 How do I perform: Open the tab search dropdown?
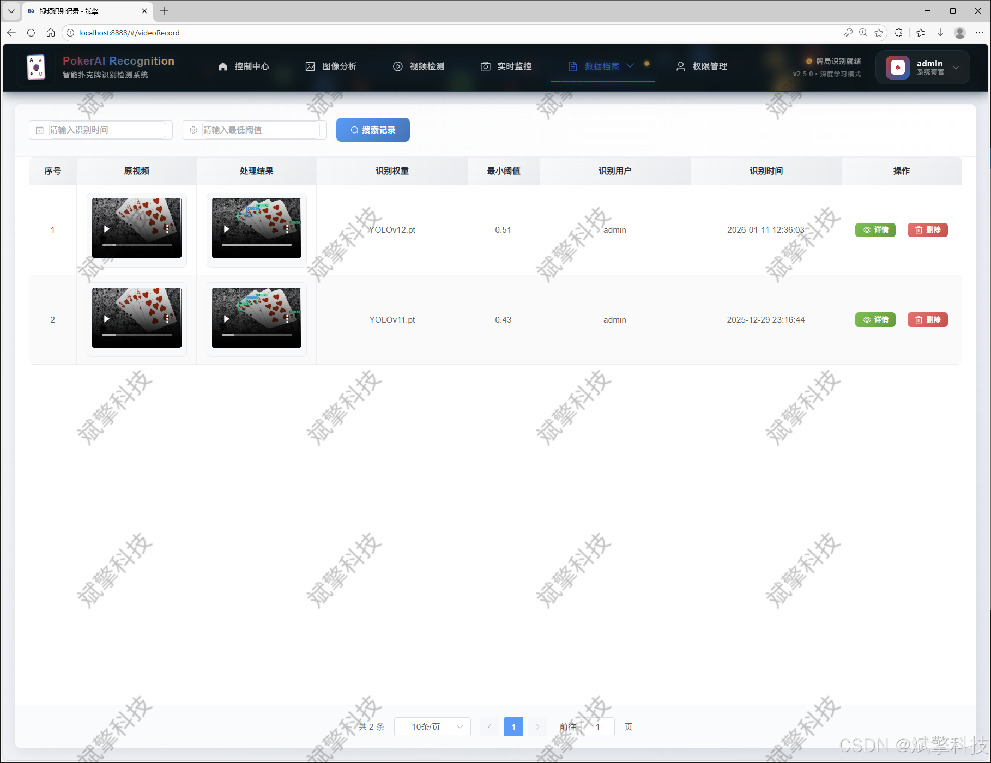pyautogui.click(x=11, y=11)
